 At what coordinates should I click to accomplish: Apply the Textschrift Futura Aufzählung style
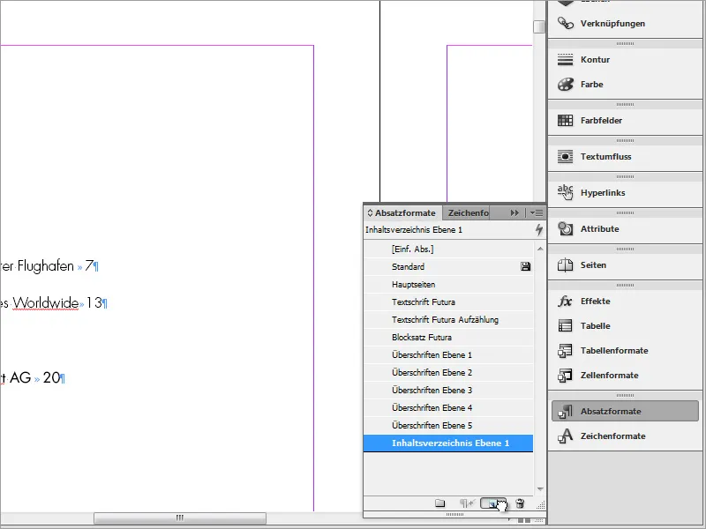coord(448,319)
